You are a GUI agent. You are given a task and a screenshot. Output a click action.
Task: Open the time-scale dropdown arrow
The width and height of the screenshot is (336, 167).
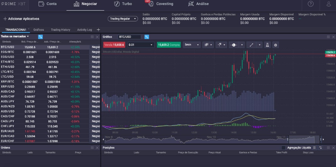[x=242, y=45]
